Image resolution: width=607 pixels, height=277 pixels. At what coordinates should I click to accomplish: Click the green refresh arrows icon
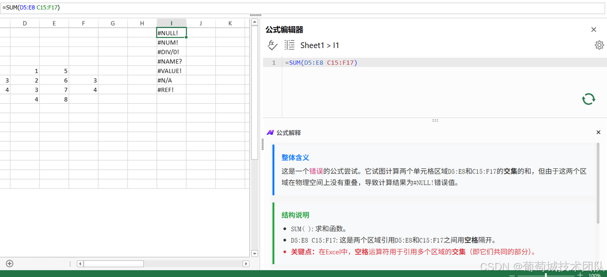click(x=588, y=99)
